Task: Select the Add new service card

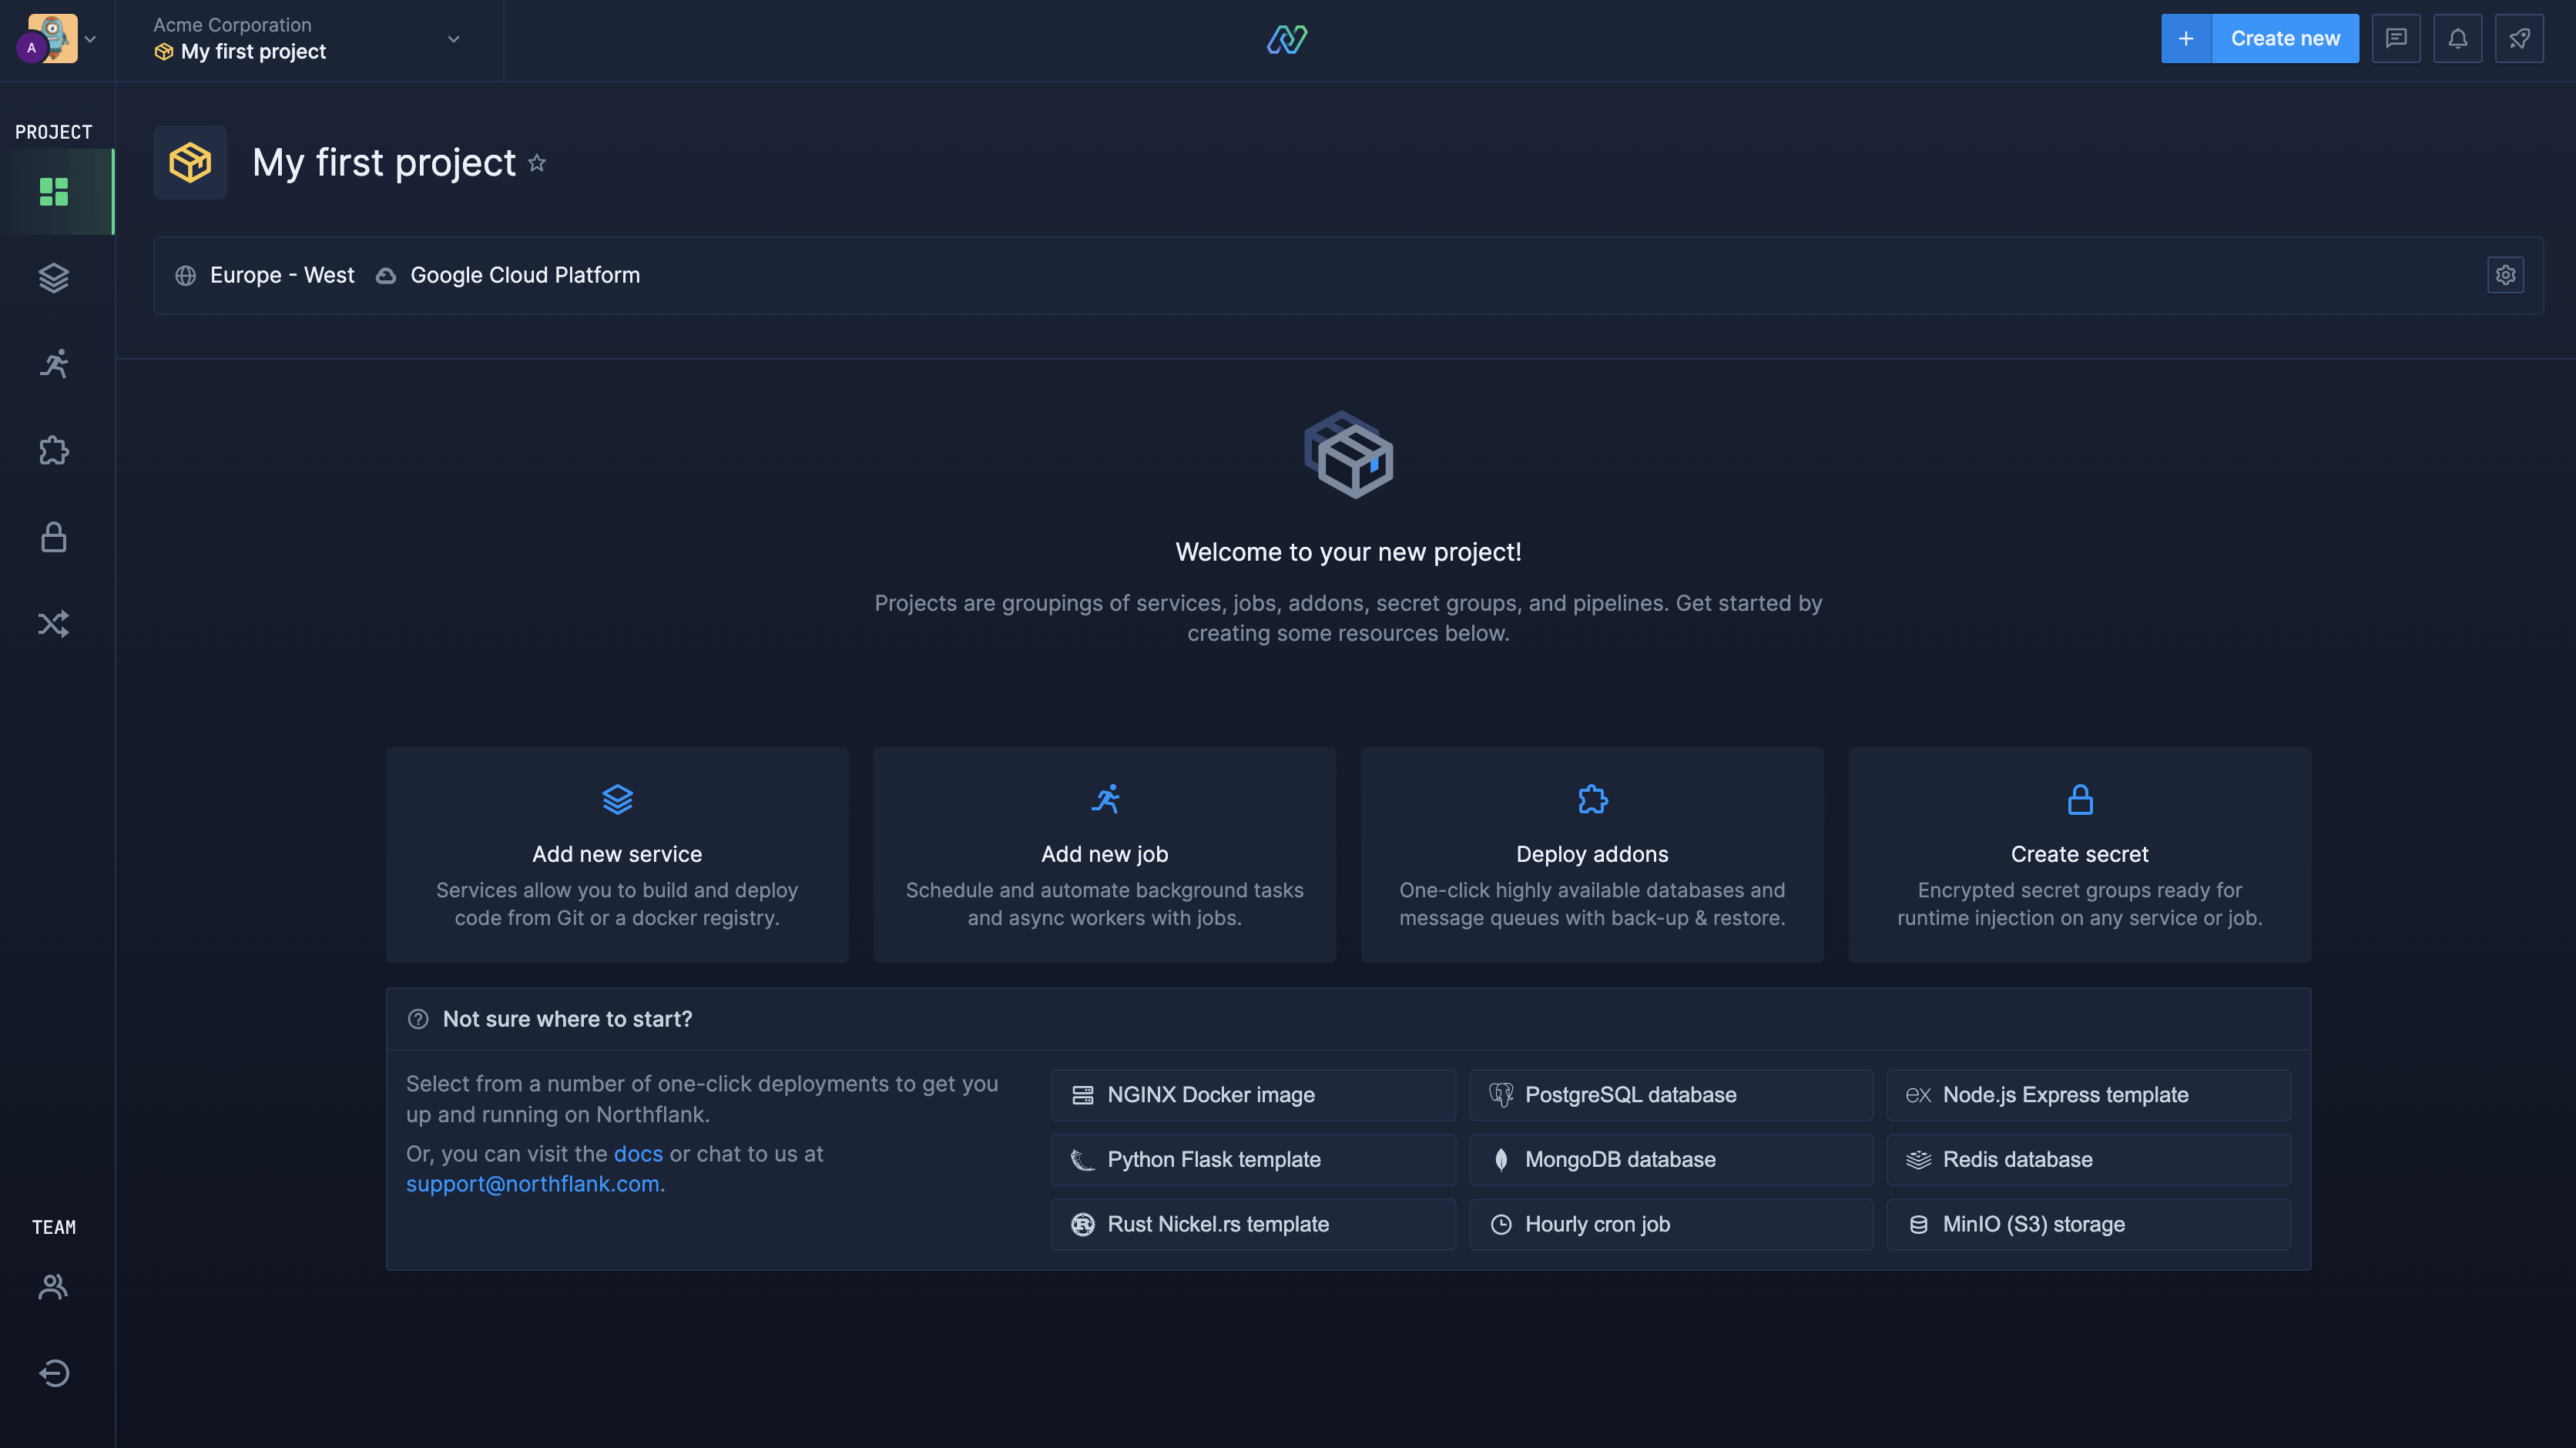Action: point(617,855)
